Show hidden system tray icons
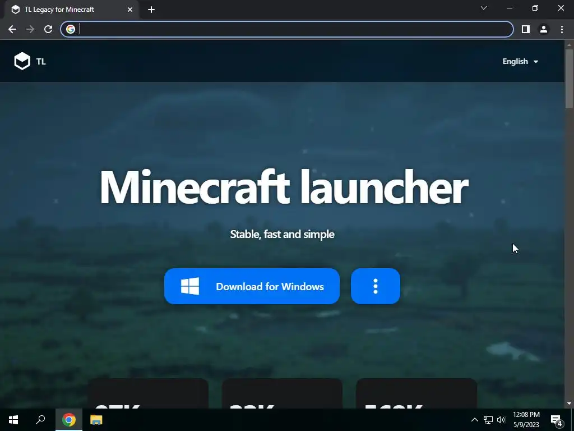574x431 pixels. (x=474, y=420)
